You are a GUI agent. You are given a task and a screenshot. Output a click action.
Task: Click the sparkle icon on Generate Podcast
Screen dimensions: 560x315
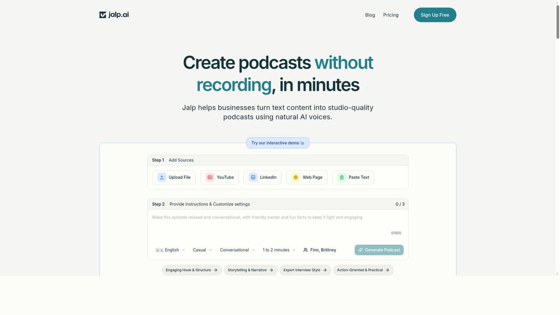point(360,250)
